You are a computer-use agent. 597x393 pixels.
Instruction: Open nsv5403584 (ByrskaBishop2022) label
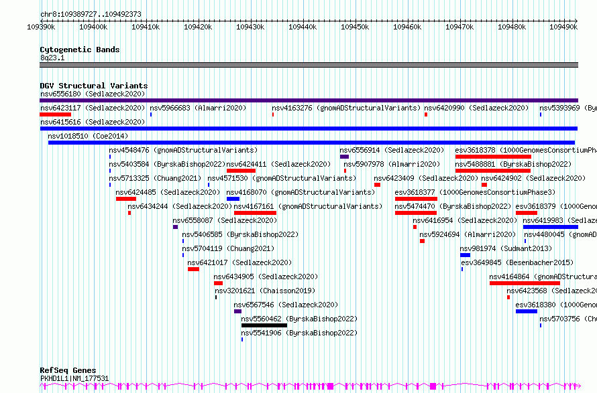(167, 164)
